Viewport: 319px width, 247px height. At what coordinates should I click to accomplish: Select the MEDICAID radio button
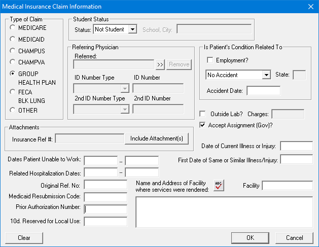tap(13, 39)
